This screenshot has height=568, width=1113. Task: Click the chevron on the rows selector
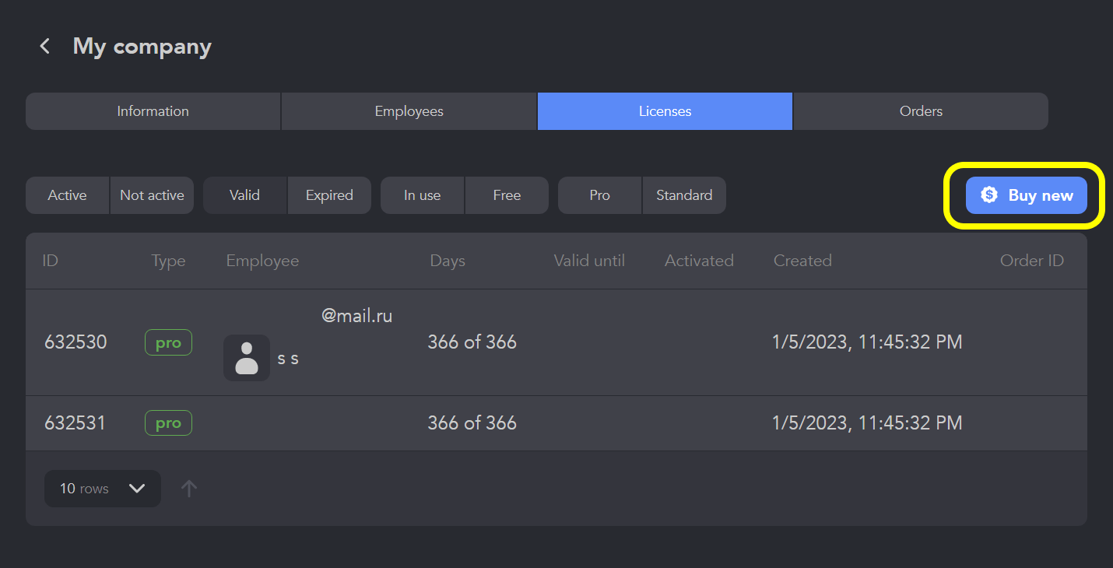point(137,489)
